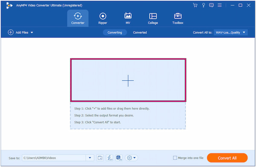
Task: Open the shopping cart purchase icon
Action: click(195, 5)
